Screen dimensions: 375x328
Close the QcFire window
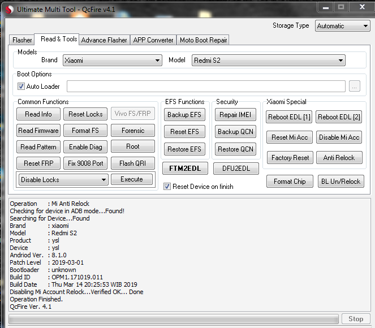362,7
